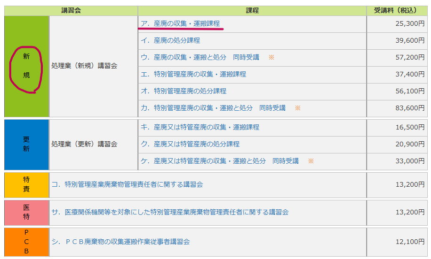Select エ. 特別管理産廃の収集・運搬課程 course

pyautogui.click(x=193, y=74)
